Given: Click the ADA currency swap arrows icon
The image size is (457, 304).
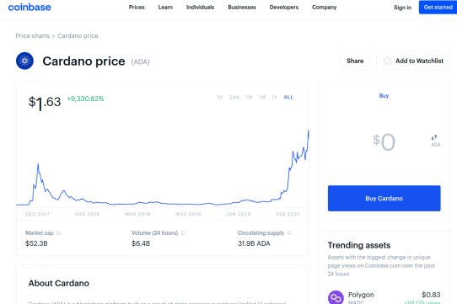Looking at the screenshot, I should [x=434, y=137].
